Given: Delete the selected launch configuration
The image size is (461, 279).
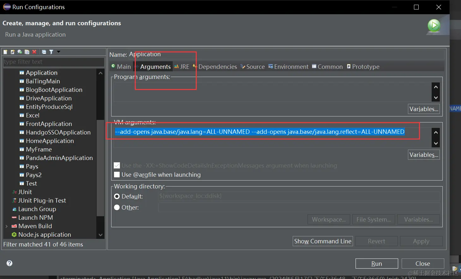Looking at the screenshot, I should click(34, 52).
